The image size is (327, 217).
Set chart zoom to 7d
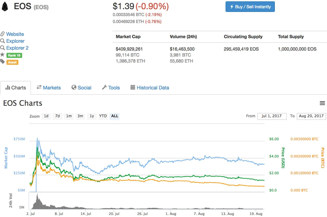click(x=57, y=116)
